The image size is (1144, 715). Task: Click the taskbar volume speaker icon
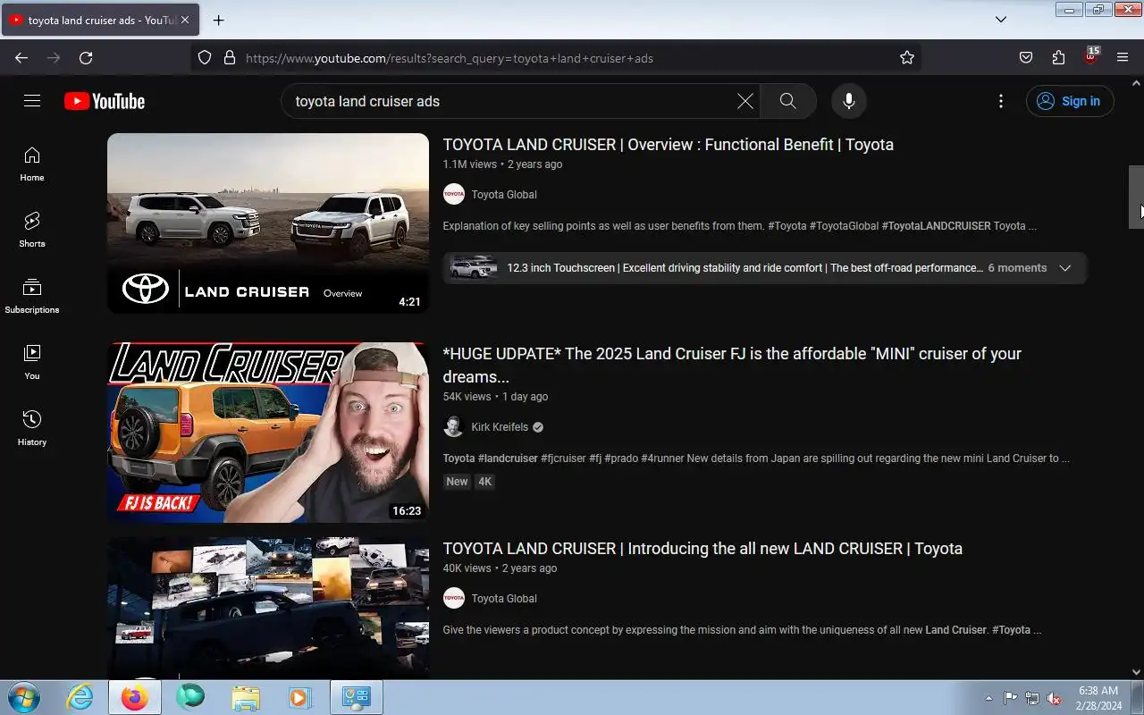[x=1054, y=698]
